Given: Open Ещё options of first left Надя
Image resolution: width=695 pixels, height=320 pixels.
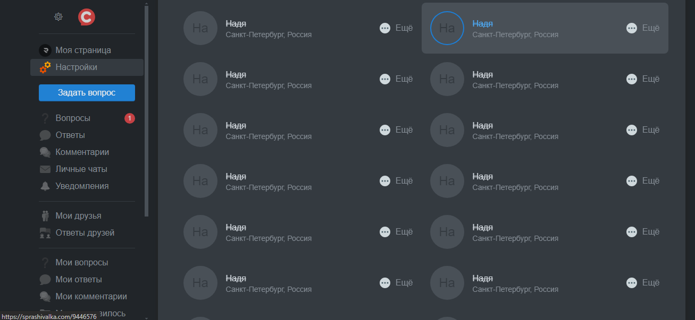Looking at the screenshot, I should pos(396,28).
